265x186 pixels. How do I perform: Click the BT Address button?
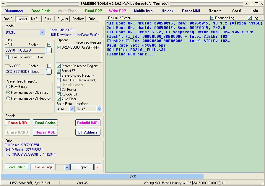click(88, 132)
